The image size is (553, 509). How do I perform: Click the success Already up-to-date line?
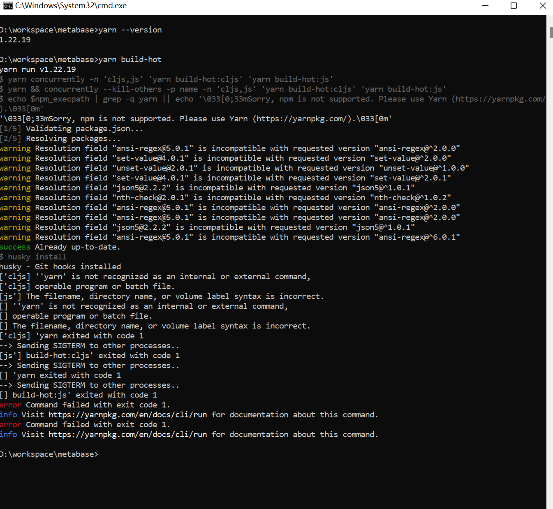tap(60, 247)
